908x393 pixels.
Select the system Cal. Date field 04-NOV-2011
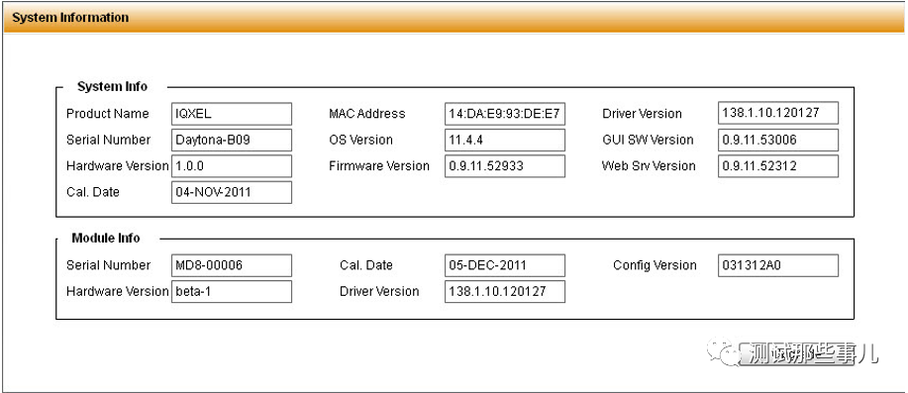[x=232, y=192]
